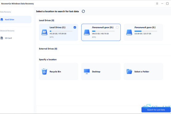Click the Desktop monitor icon
171x114 pixels.
tap(87, 71)
